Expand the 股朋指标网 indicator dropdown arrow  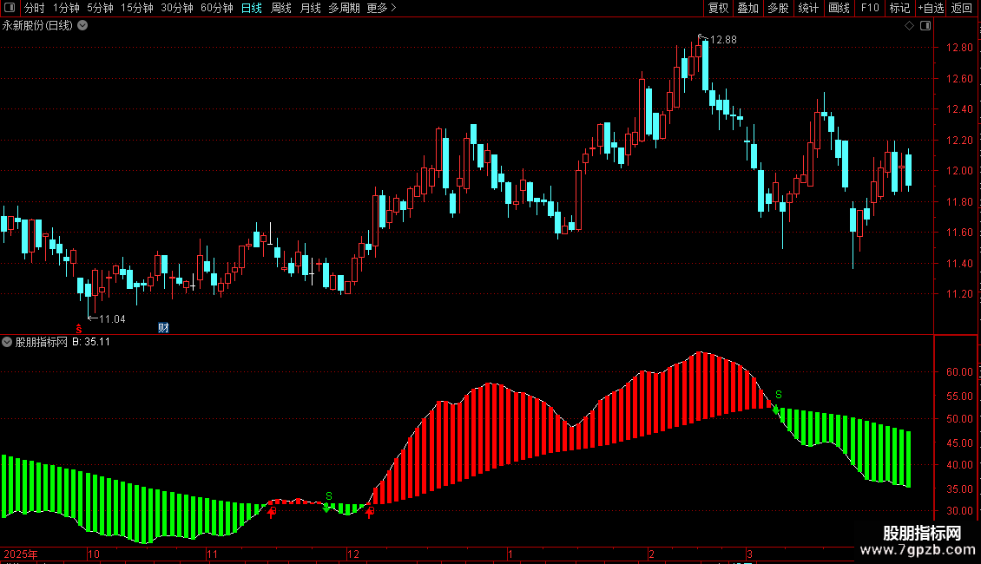click(7, 342)
